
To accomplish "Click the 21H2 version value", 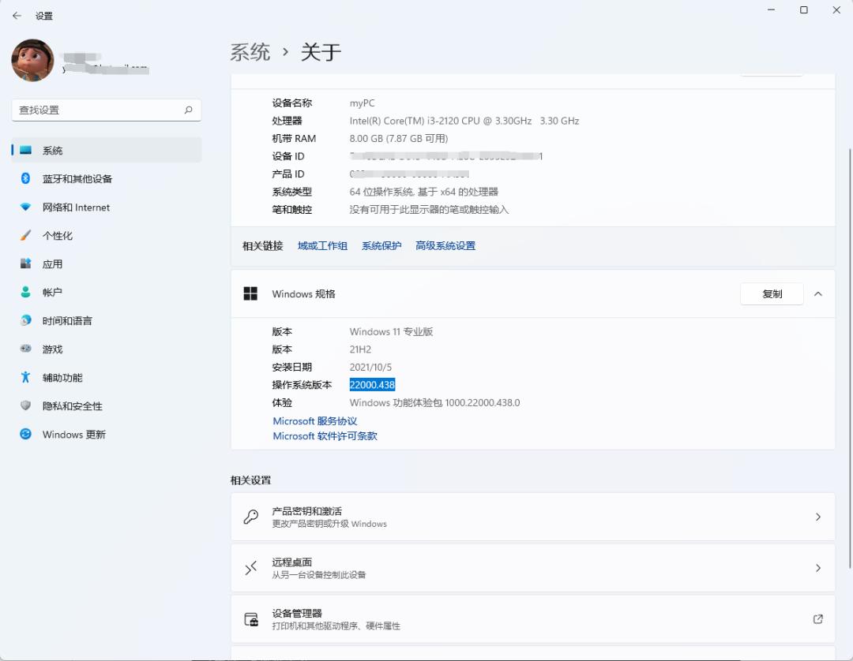I will (360, 349).
